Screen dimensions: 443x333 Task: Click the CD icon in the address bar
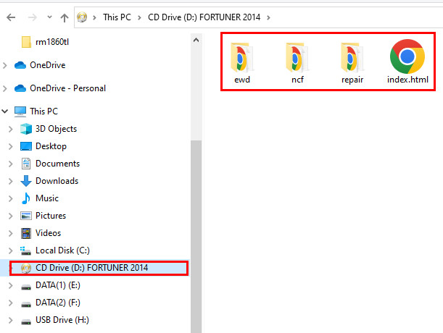(82, 17)
